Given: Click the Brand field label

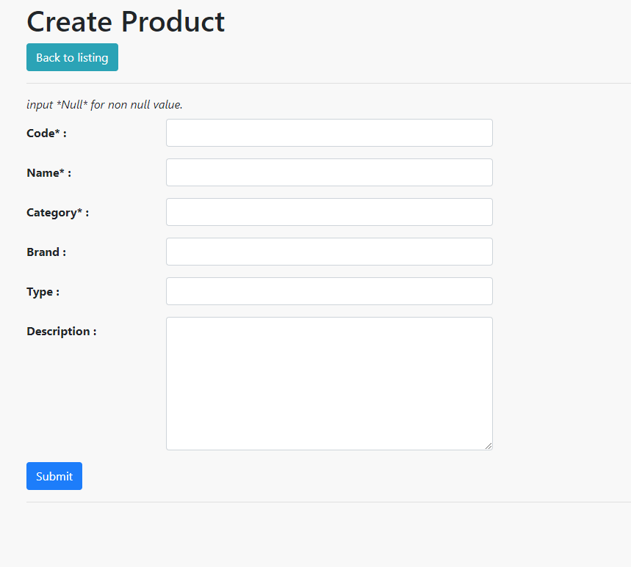Looking at the screenshot, I should click(x=46, y=252).
